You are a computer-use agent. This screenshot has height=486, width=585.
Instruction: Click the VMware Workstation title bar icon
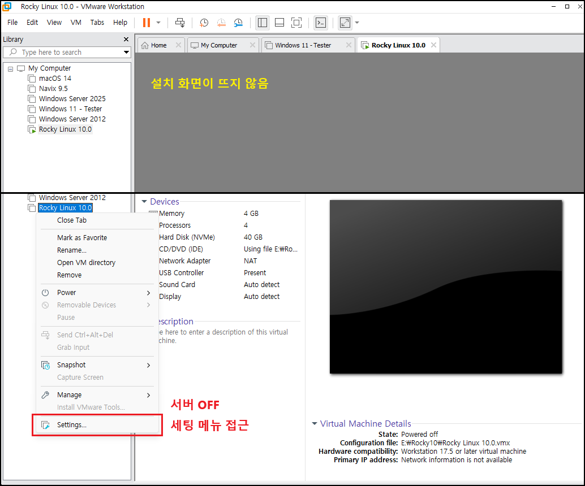click(x=7, y=6)
